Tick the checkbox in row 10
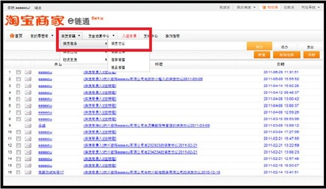Image resolution: width=326 pixels, height=189 pixels. point(18,132)
